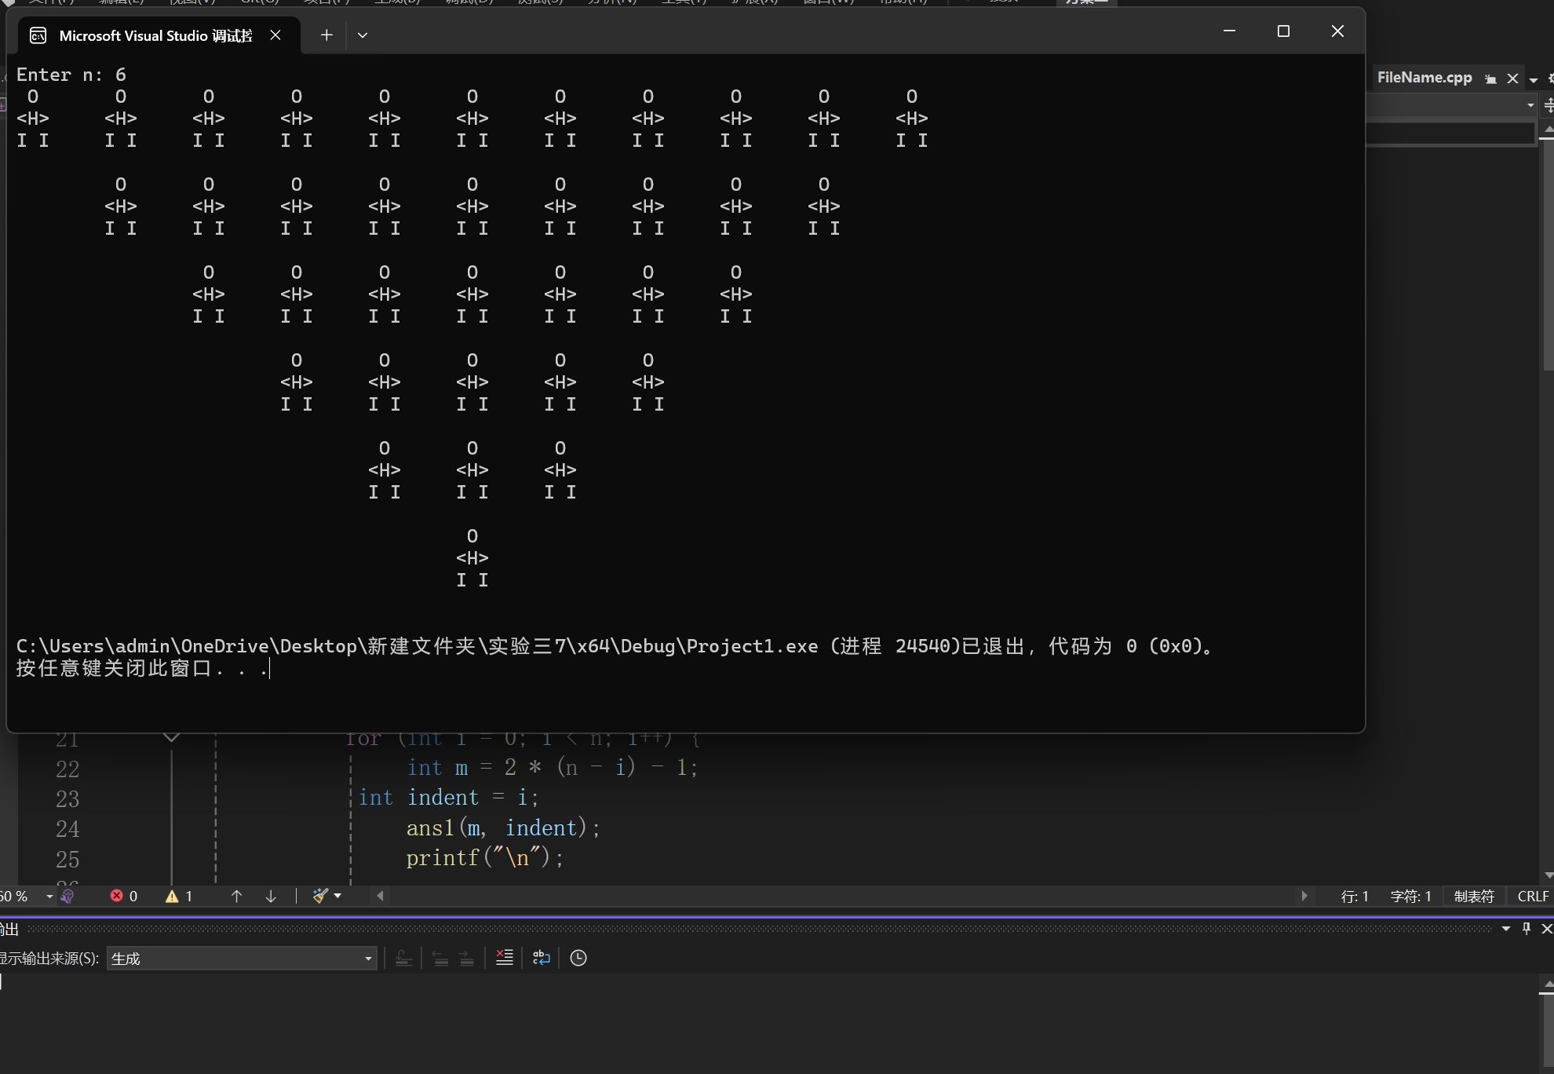The width and height of the screenshot is (1554, 1074).
Task: Clear all output text
Action: [505, 958]
